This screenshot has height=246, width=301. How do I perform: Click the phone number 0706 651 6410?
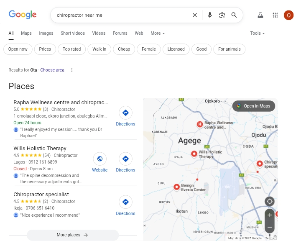point(40,208)
